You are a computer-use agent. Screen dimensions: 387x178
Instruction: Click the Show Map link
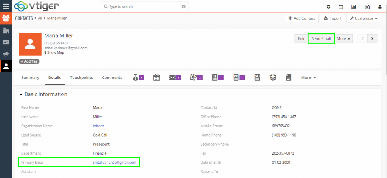[54, 52]
